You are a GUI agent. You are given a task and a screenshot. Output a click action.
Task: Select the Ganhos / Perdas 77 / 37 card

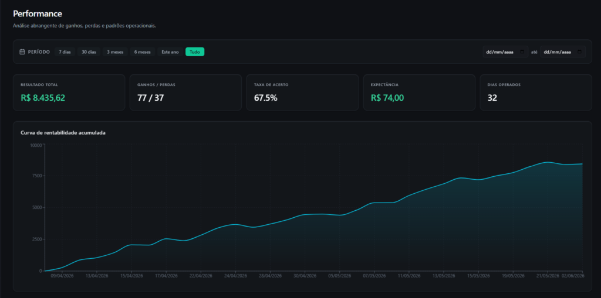tap(185, 92)
